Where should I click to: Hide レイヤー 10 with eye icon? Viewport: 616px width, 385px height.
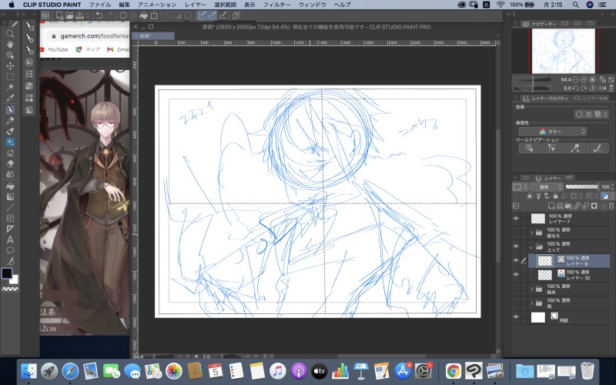click(516, 275)
